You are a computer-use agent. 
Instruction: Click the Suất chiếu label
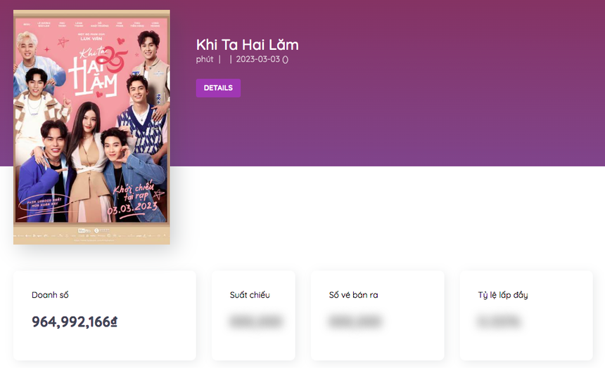250,295
